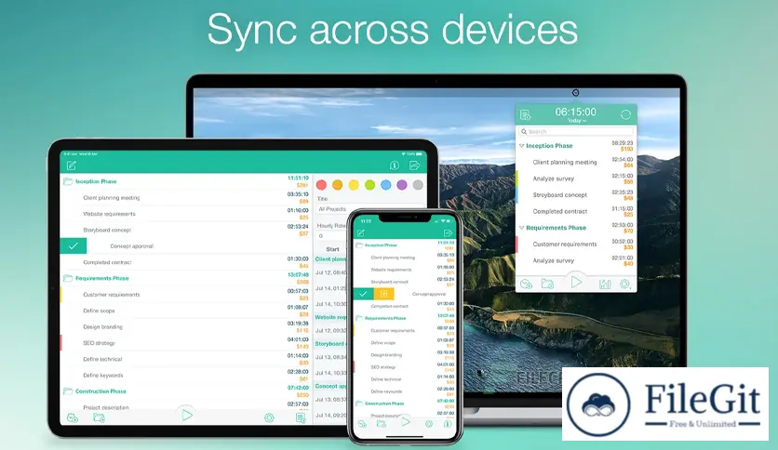Tap the orange calculator button on the iPhone row

(383, 294)
